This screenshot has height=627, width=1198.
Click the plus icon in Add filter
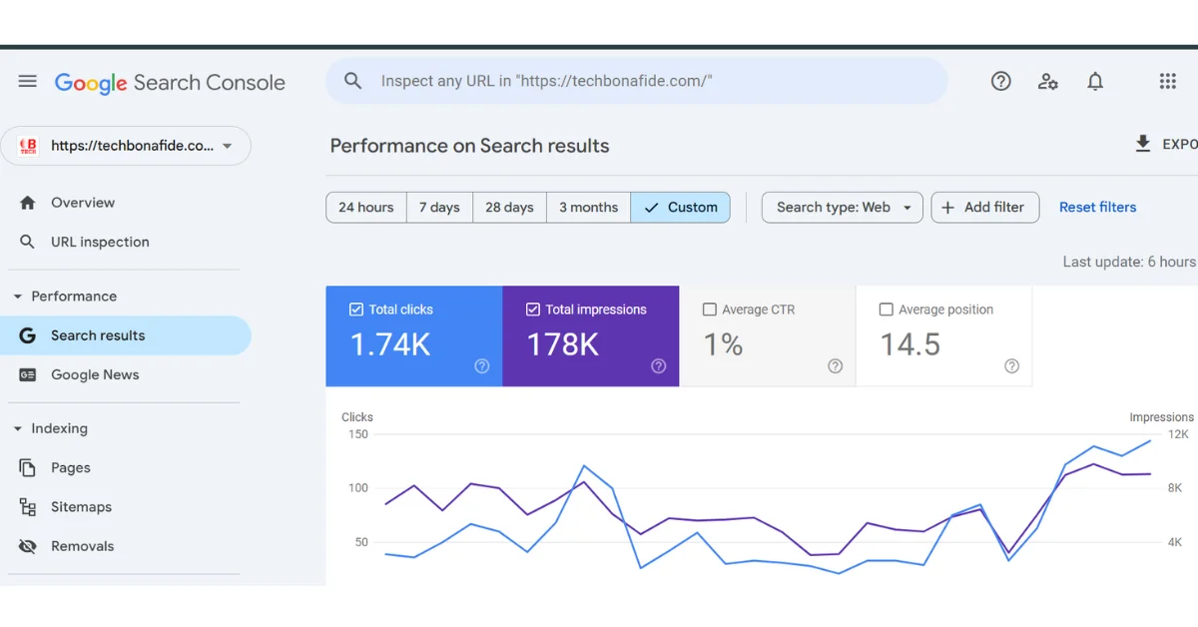pyautogui.click(x=948, y=208)
